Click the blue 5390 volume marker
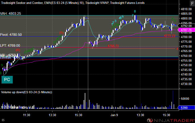The width and height of the screenshot is (195, 123). tap(186, 108)
